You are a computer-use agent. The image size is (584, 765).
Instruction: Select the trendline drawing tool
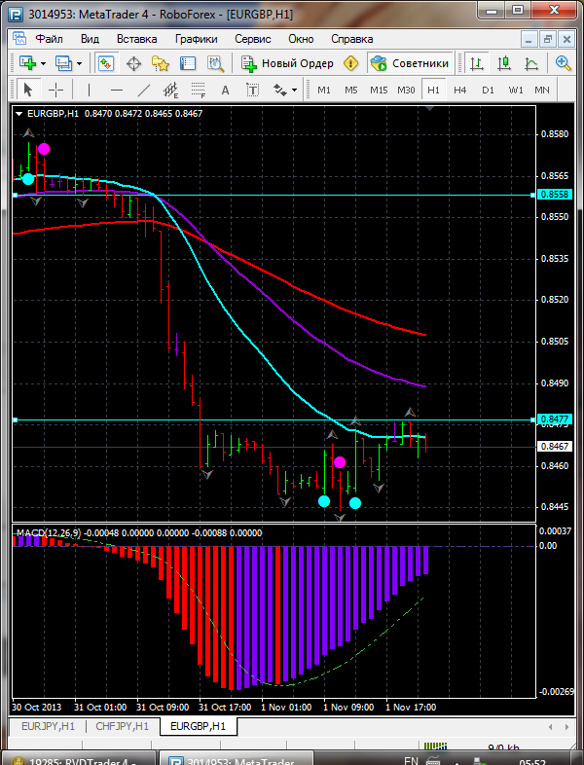point(144,90)
